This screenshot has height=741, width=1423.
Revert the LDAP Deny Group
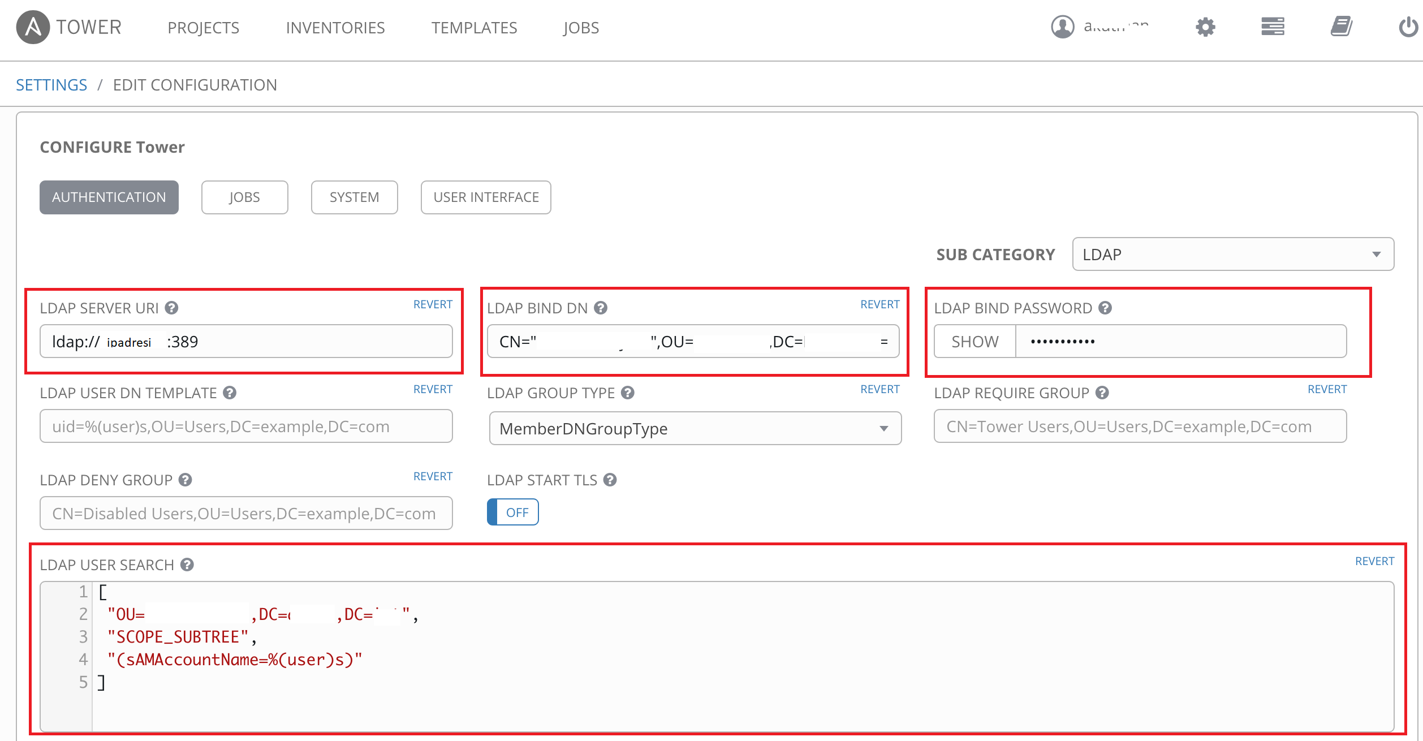[x=433, y=476]
